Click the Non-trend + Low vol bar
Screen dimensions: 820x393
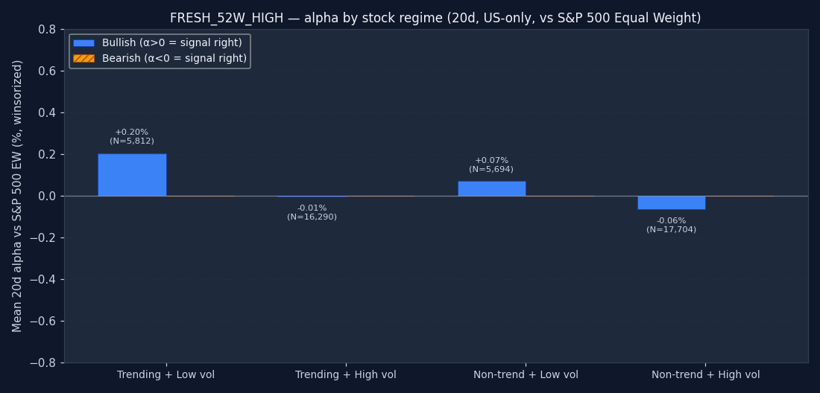click(491, 188)
